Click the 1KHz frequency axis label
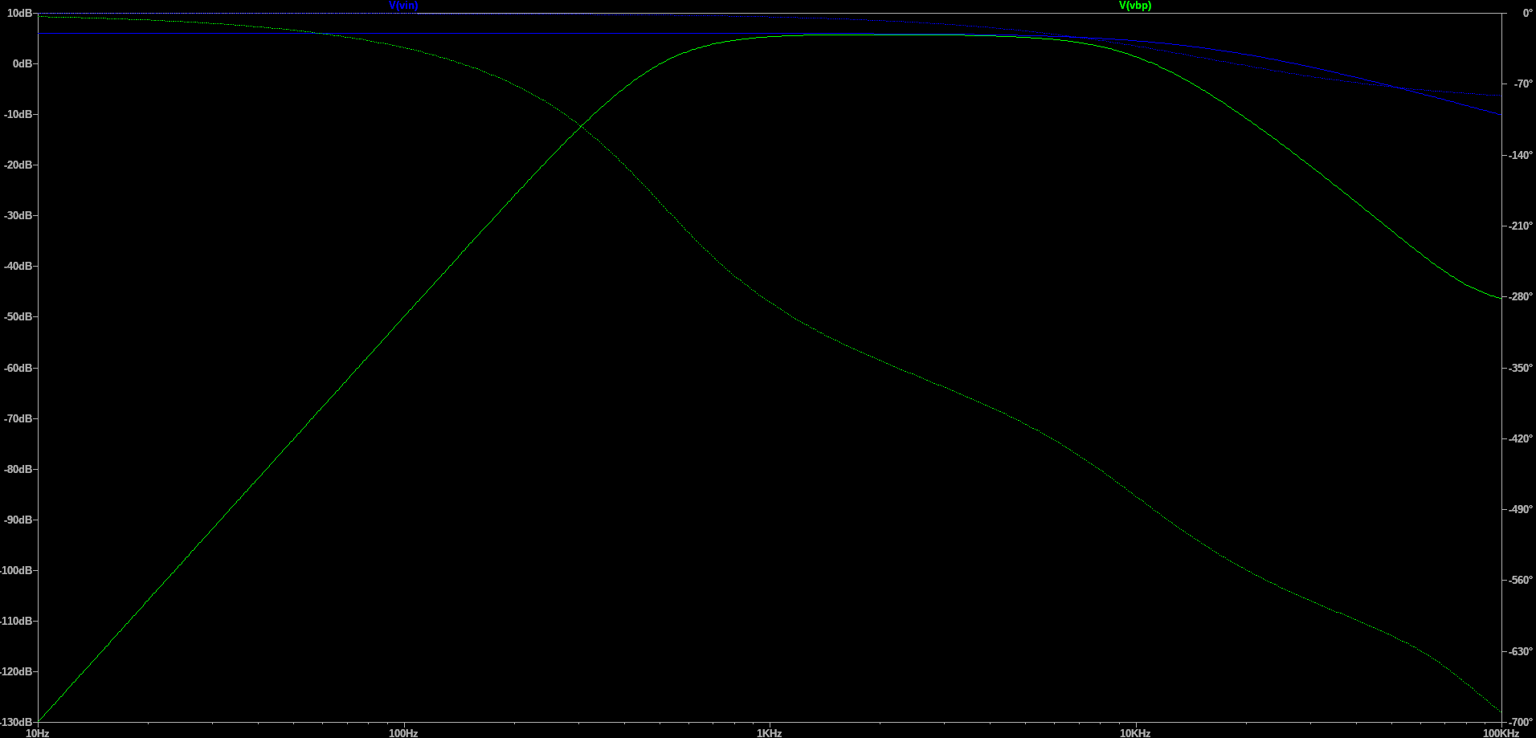This screenshot has height=738, width=1536. pyautogui.click(x=769, y=733)
